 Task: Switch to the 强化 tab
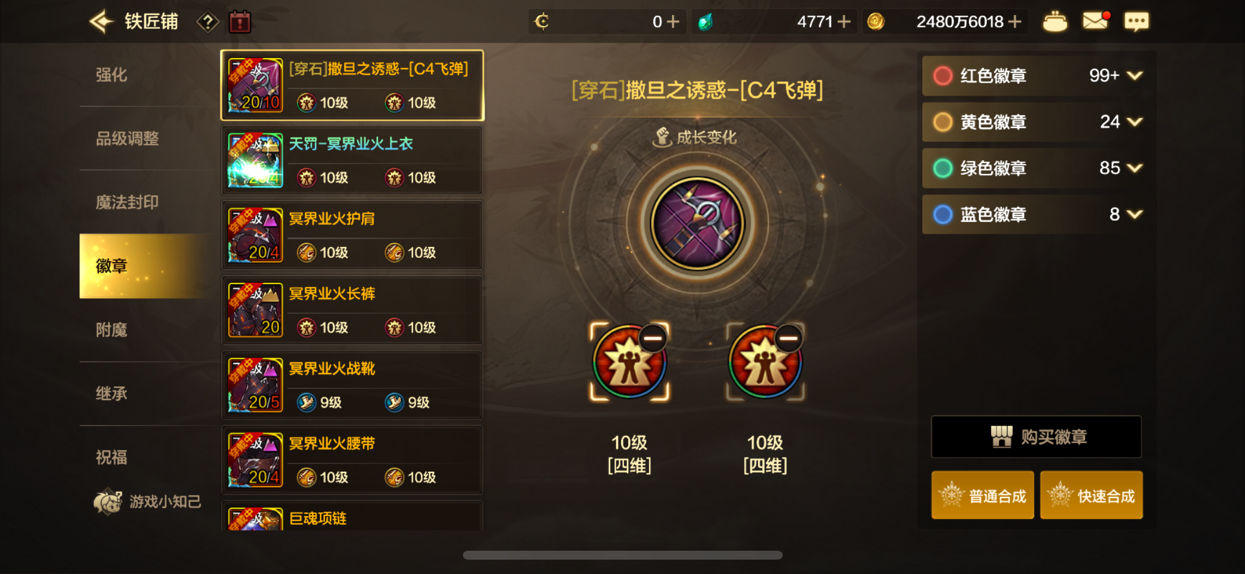pos(111,75)
